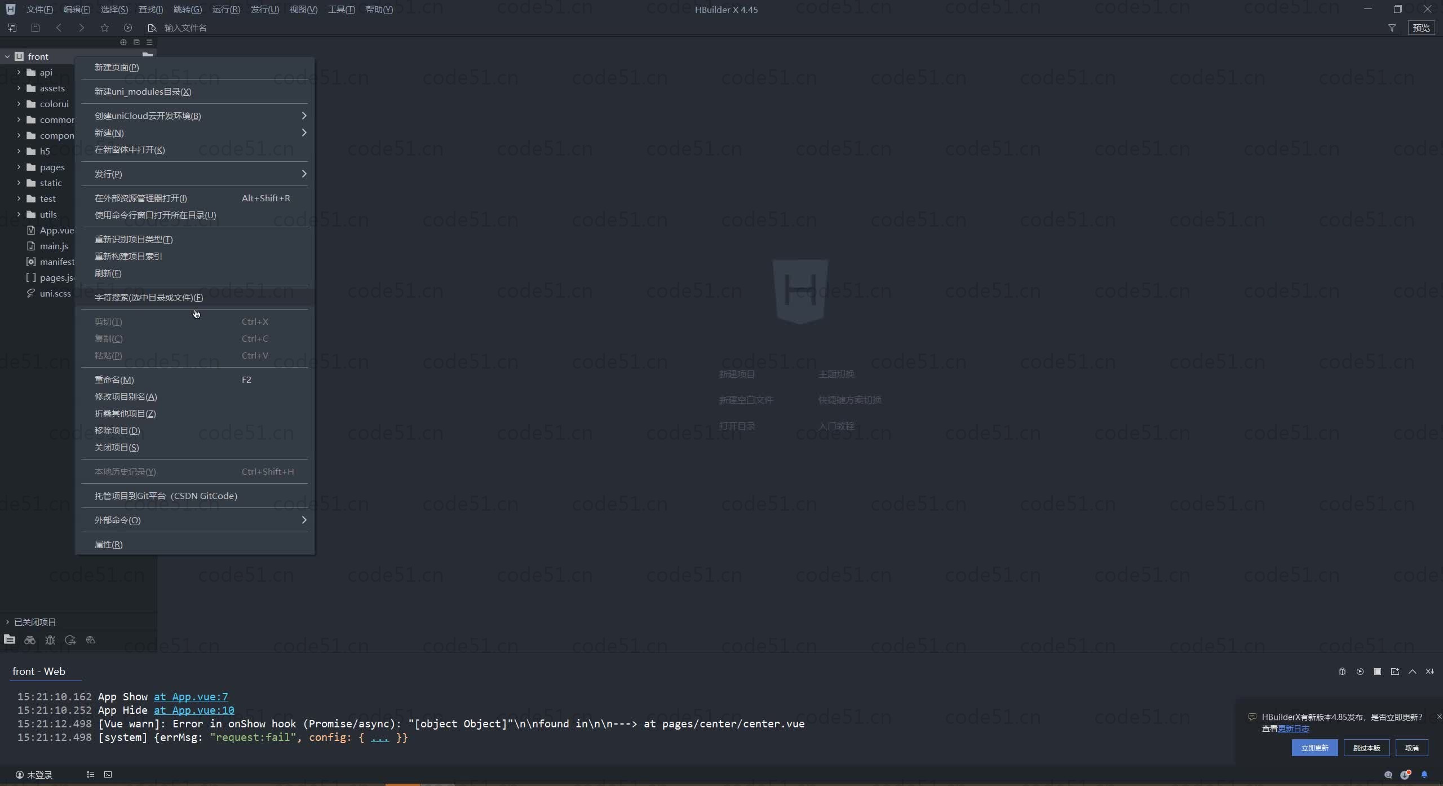The width and height of the screenshot is (1443, 786).
Task: Click the restart run icon in console
Action: [x=1360, y=672]
